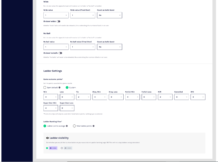The image size is (218, 162).
Task: Show info icon for Ladder points average
Action: (67, 126)
